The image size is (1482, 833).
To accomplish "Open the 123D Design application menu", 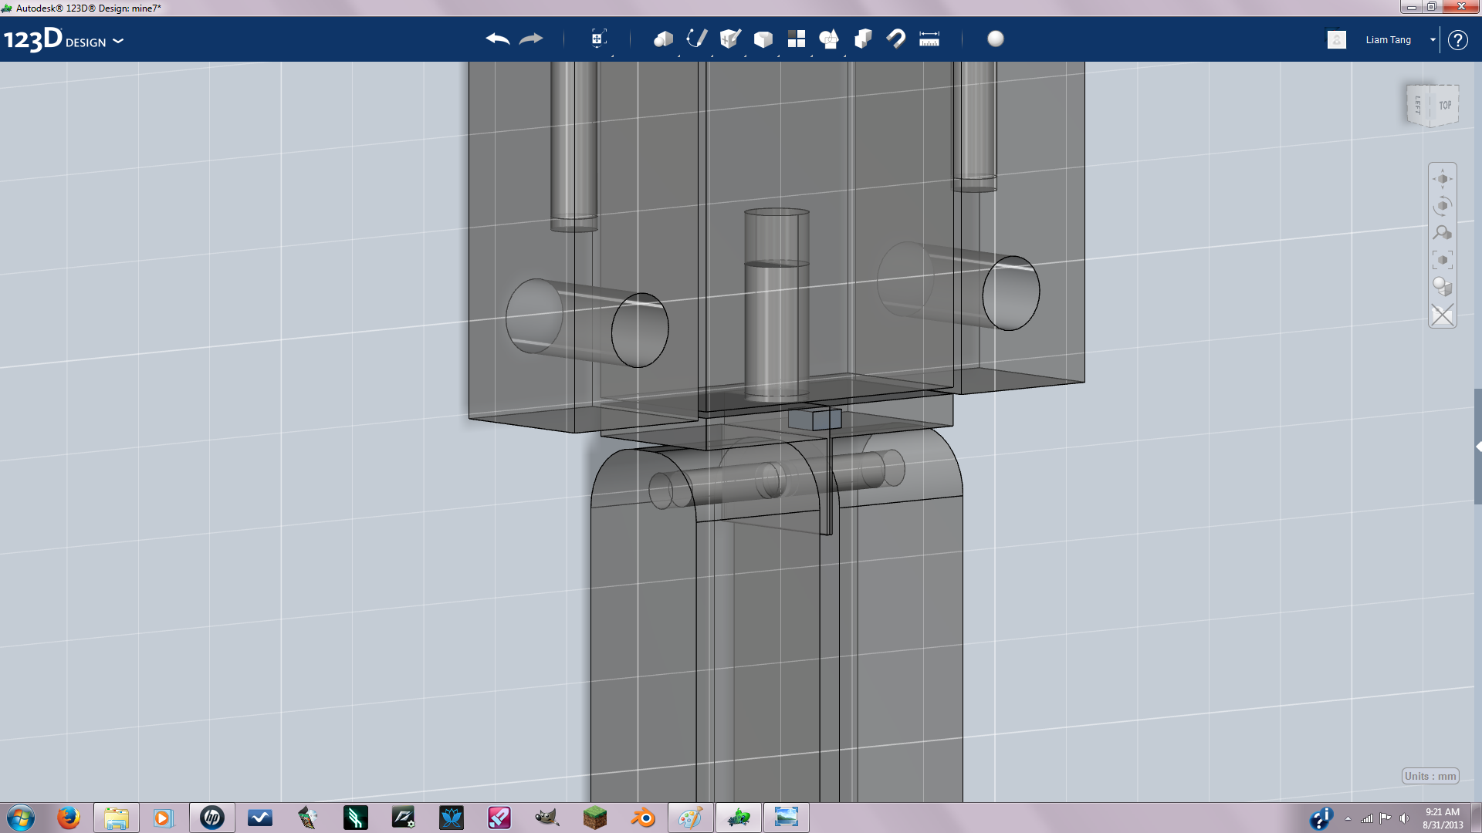I will [x=63, y=39].
